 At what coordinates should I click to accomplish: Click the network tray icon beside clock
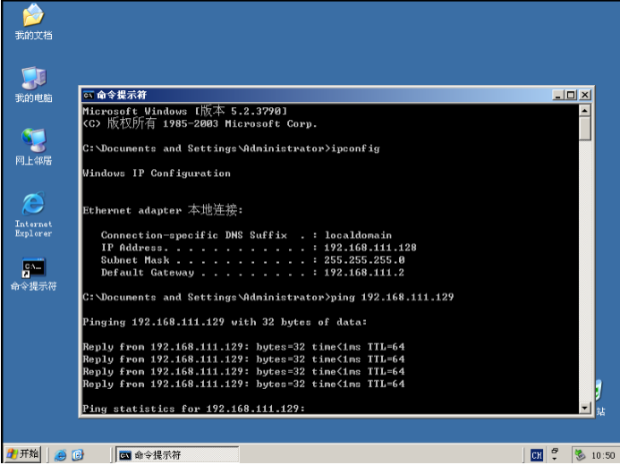point(580,455)
